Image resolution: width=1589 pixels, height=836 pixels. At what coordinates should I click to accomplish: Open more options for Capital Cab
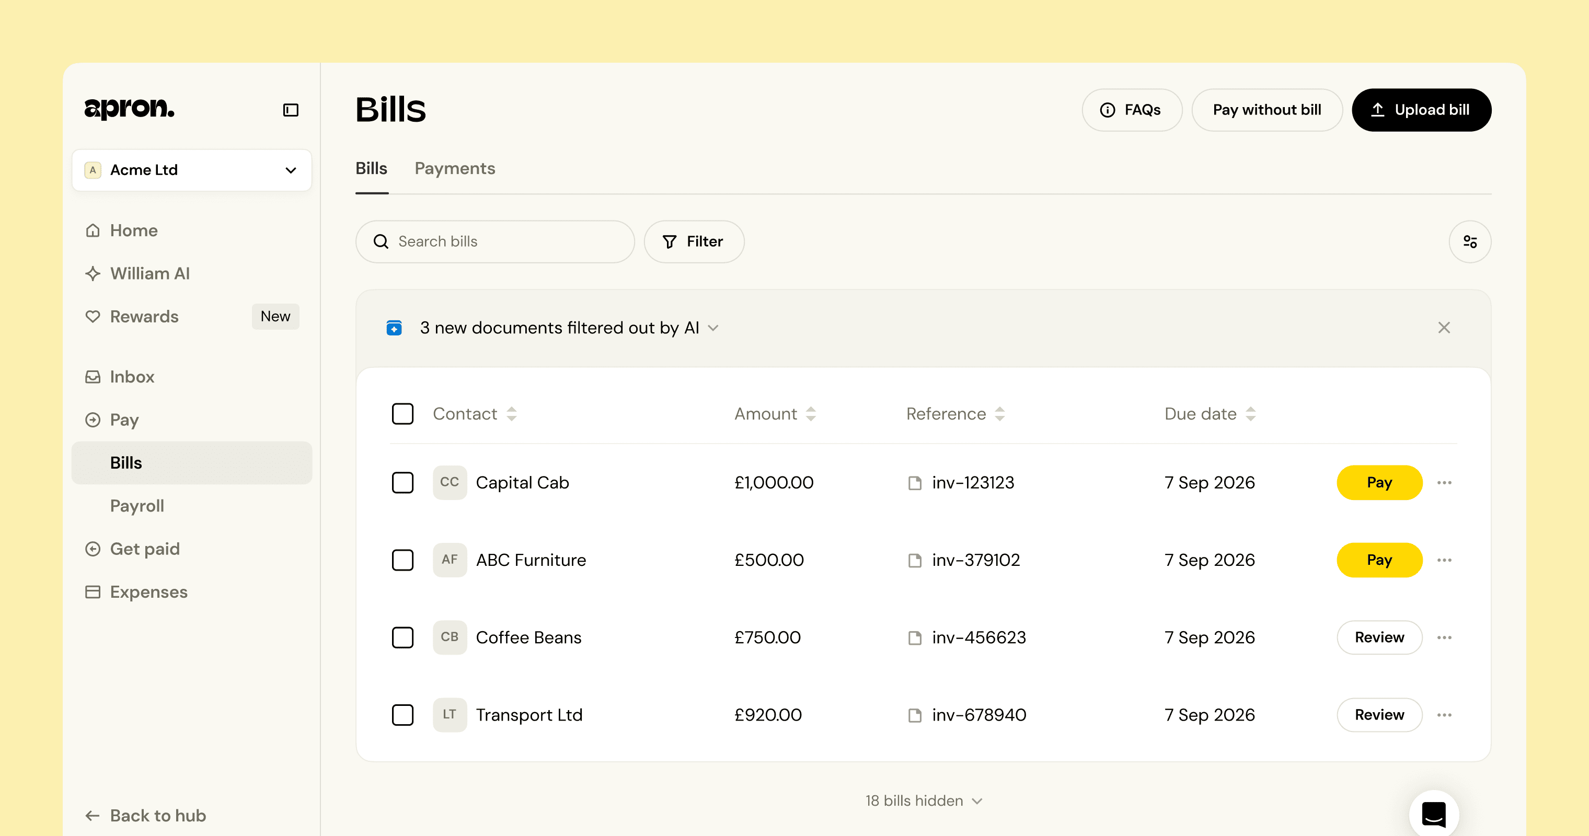pyautogui.click(x=1444, y=483)
